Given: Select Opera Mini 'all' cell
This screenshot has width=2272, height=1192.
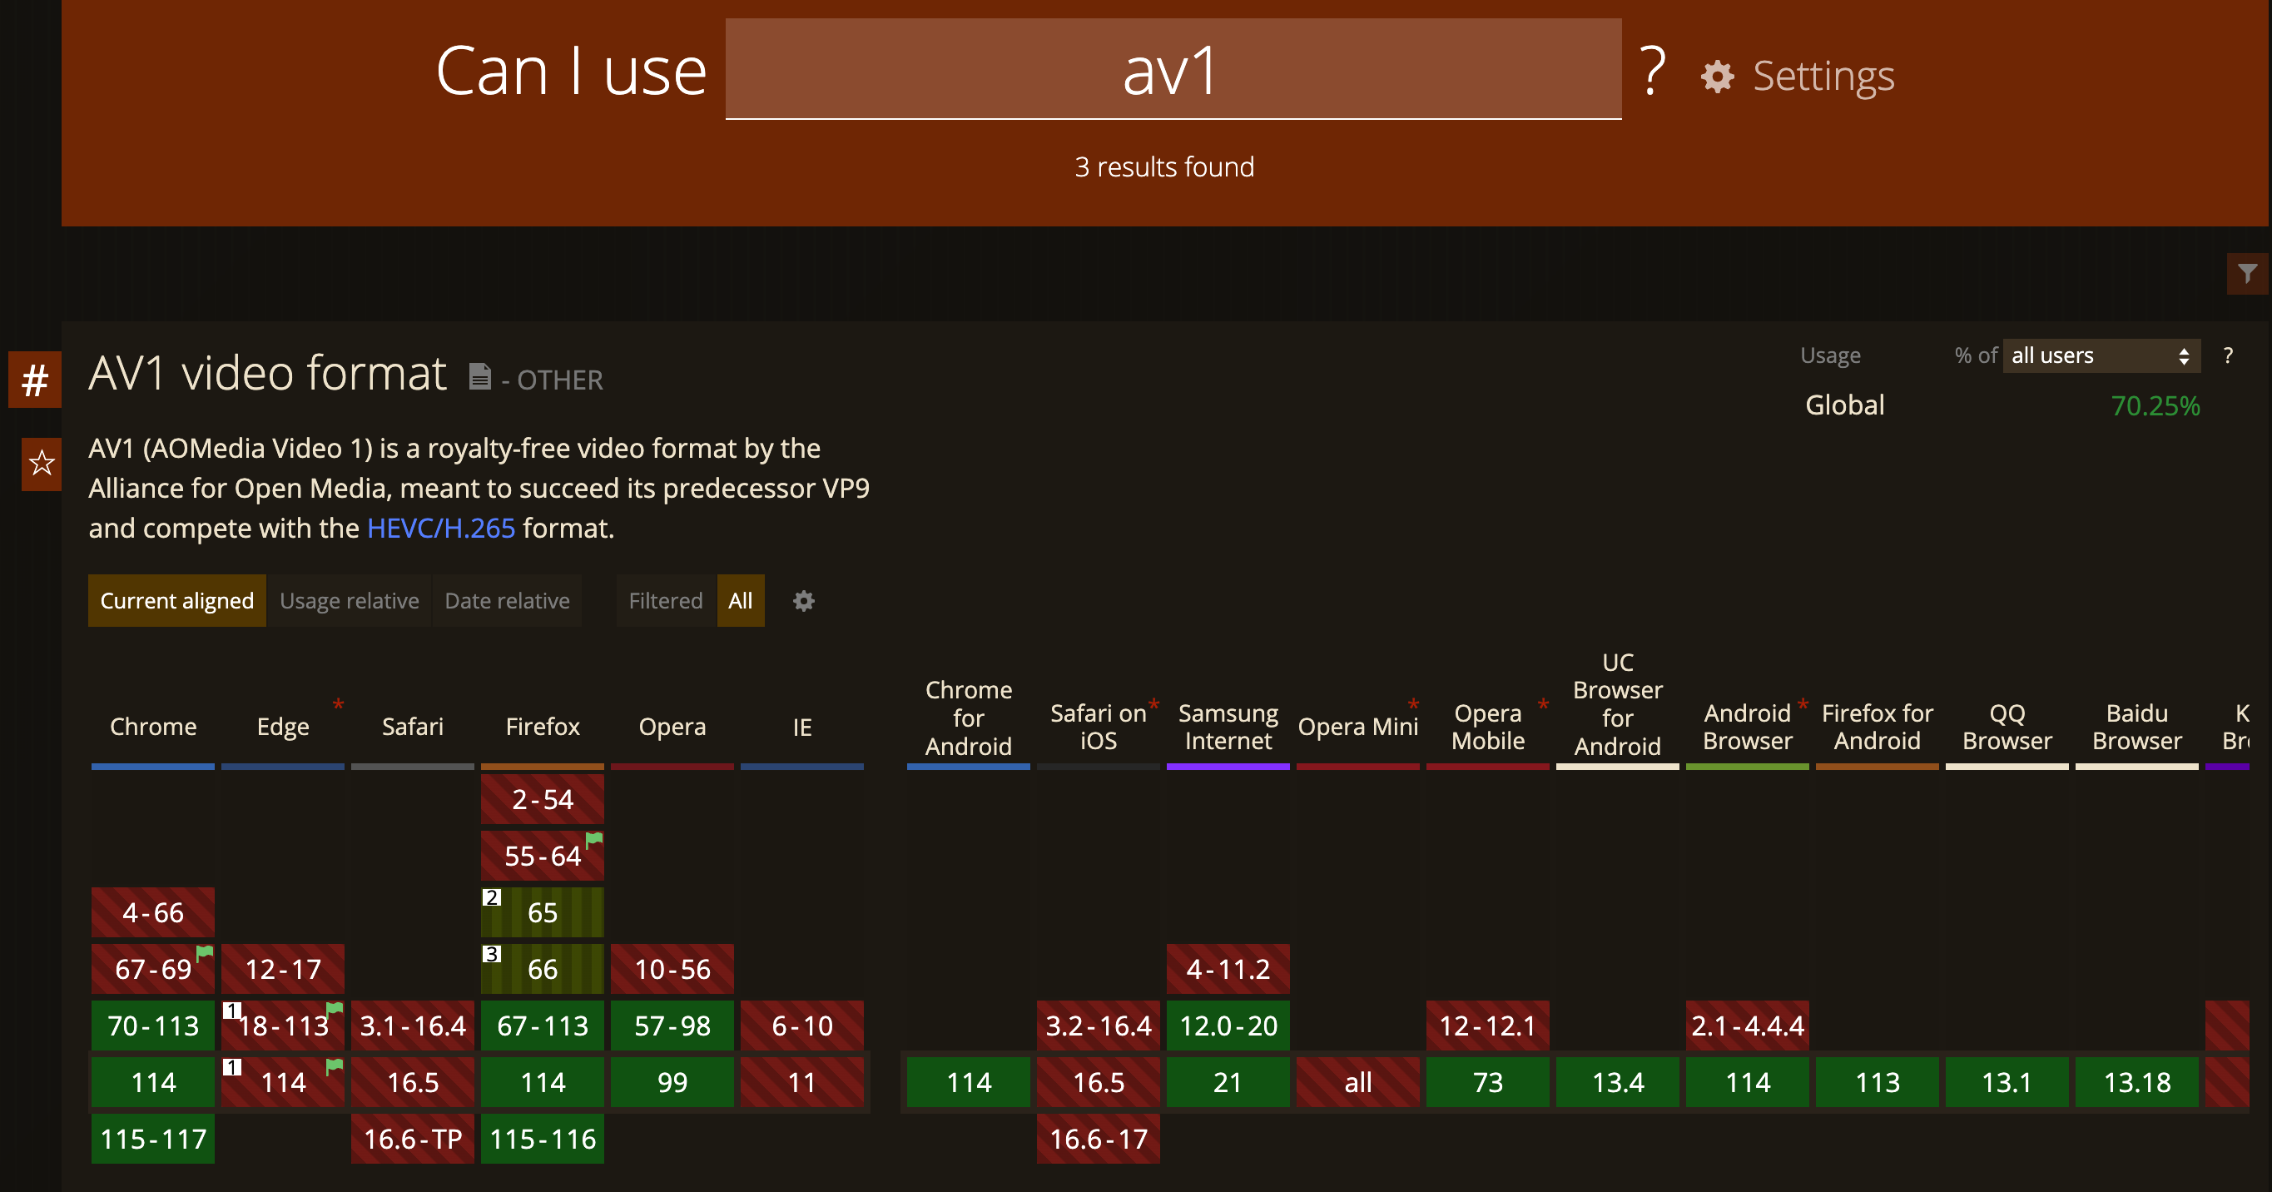Looking at the screenshot, I should [1357, 1082].
